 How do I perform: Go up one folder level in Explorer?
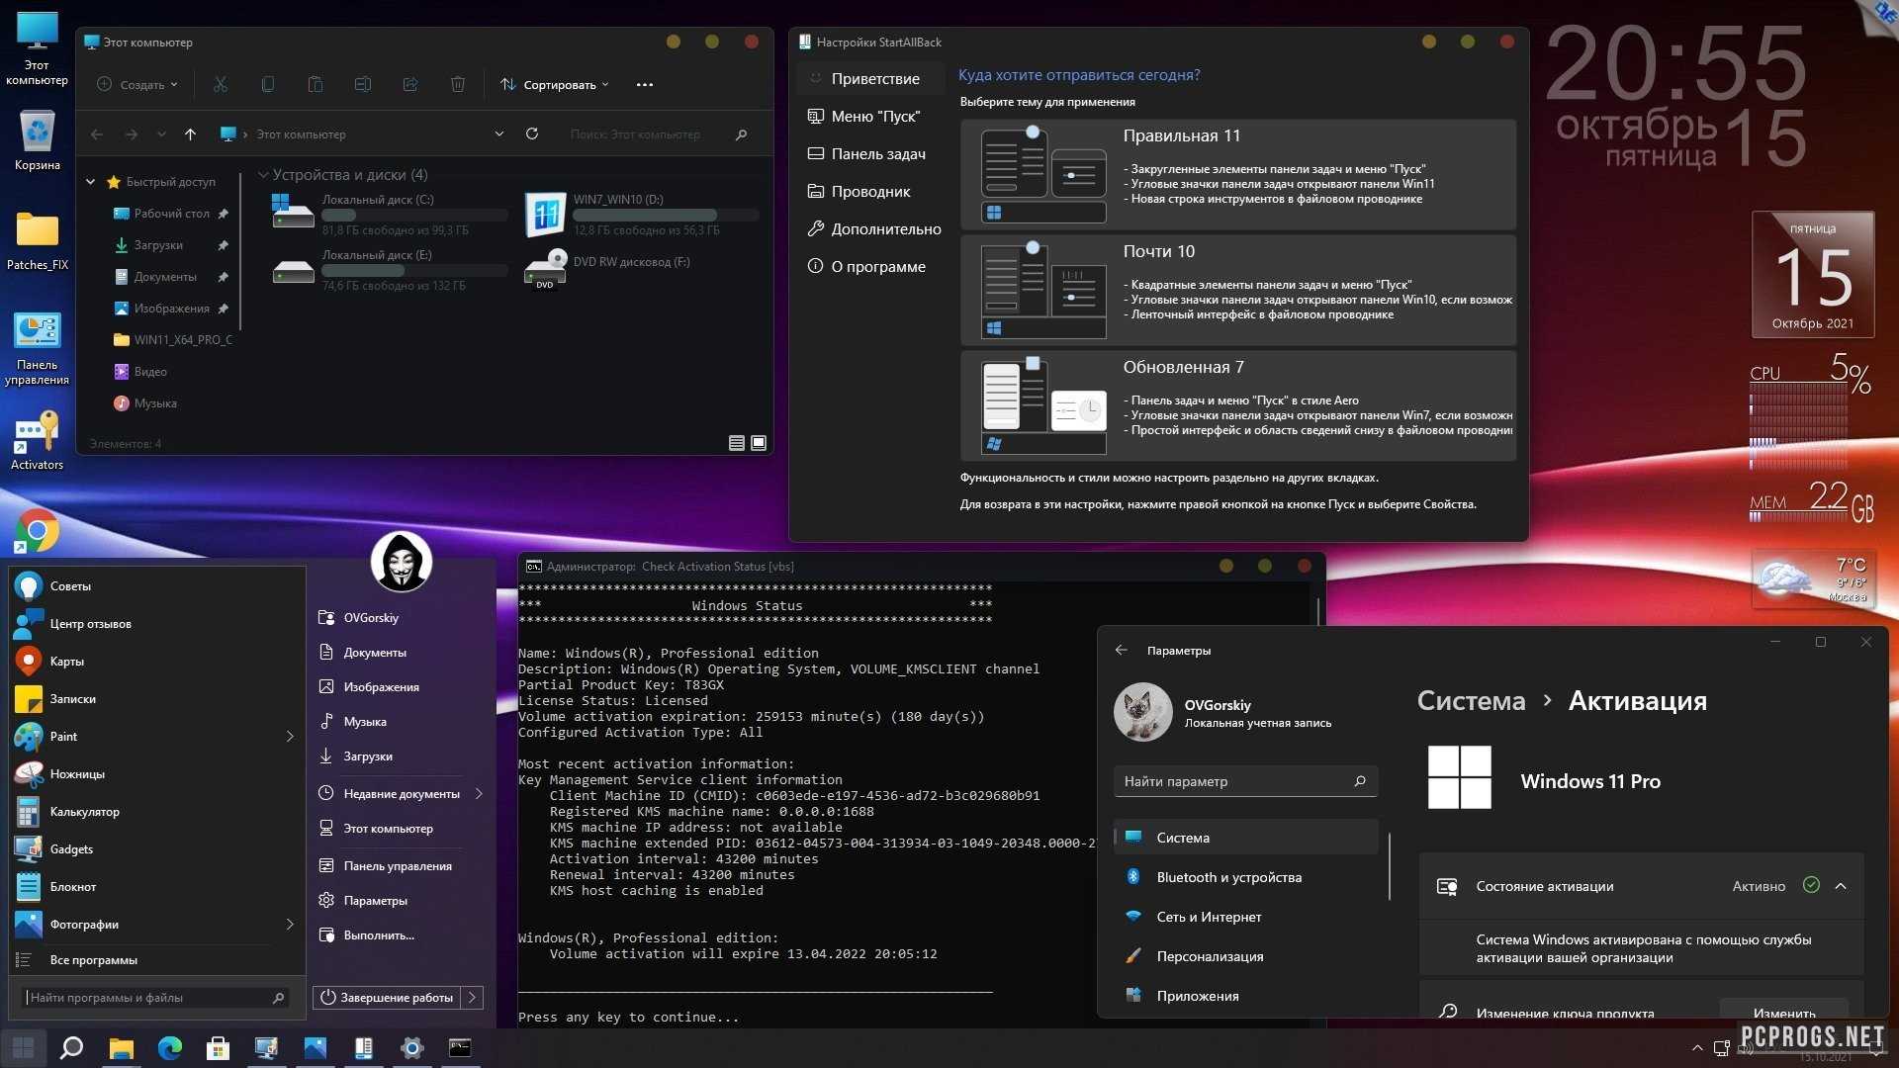[190, 133]
